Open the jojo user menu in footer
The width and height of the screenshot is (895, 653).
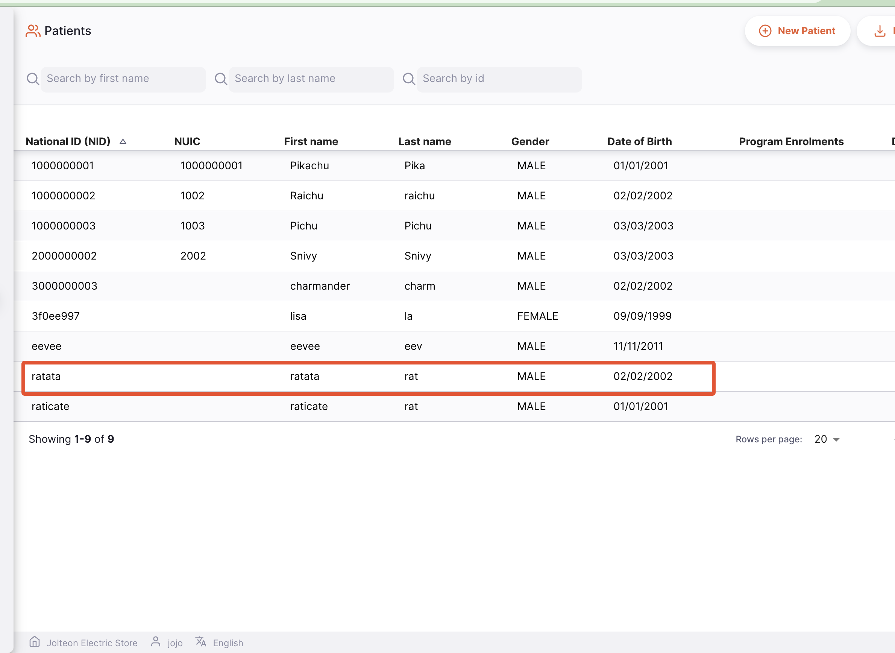click(174, 643)
